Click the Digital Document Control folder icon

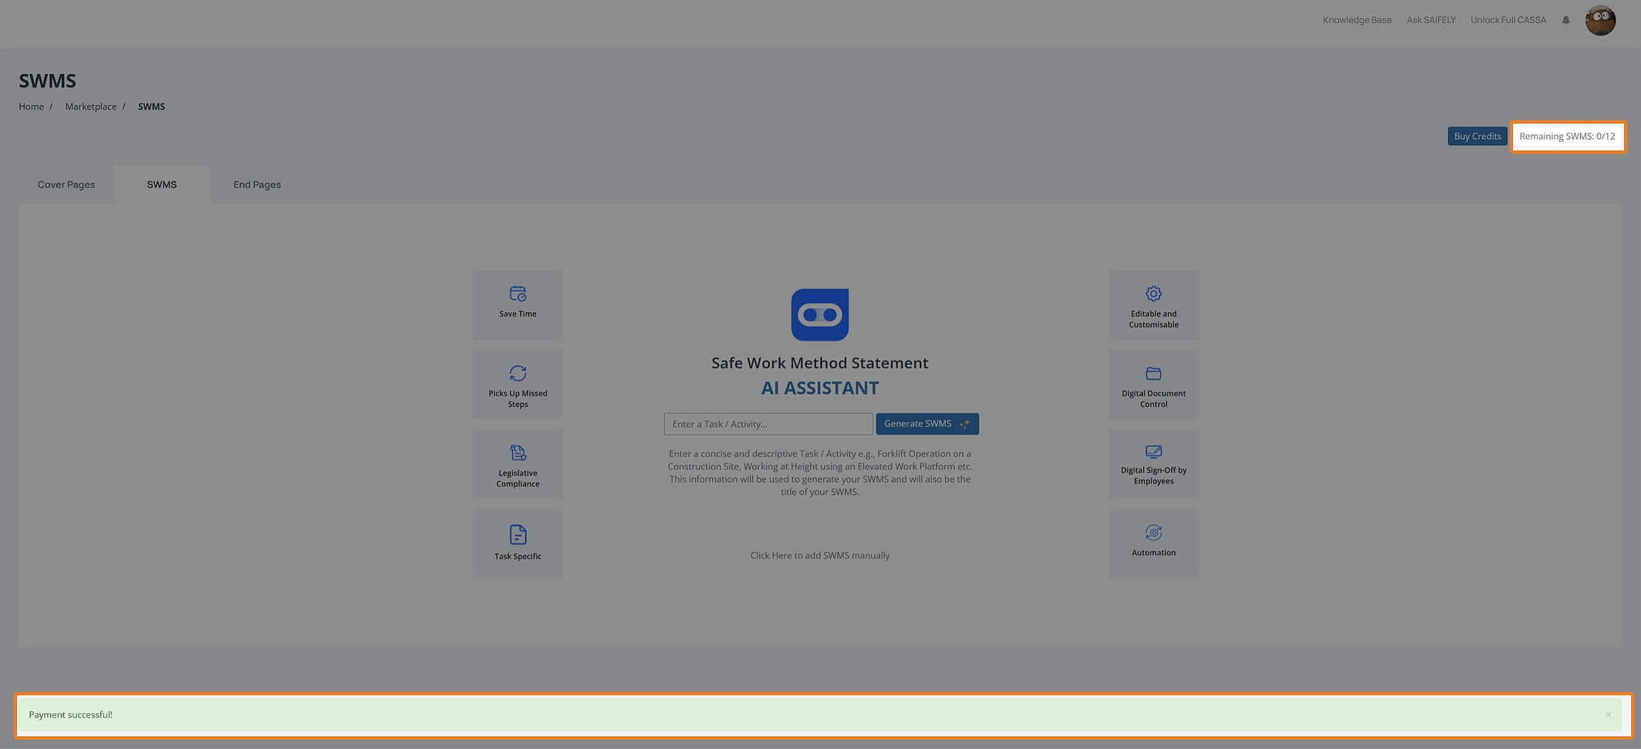[x=1153, y=373]
